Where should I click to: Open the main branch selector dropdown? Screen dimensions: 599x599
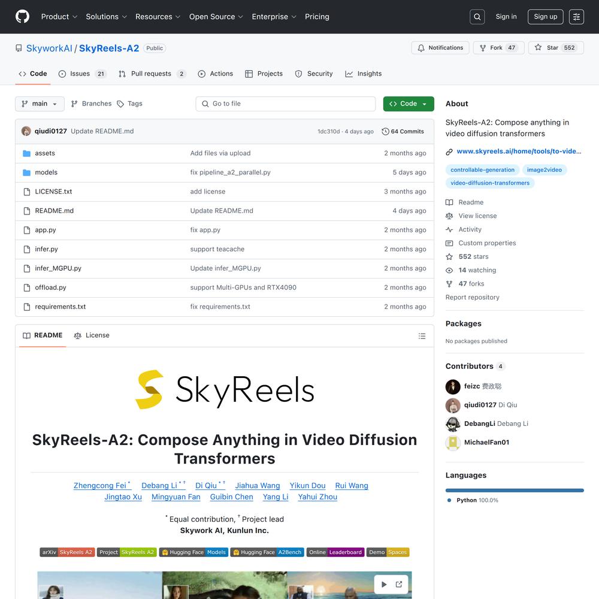click(x=40, y=104)
